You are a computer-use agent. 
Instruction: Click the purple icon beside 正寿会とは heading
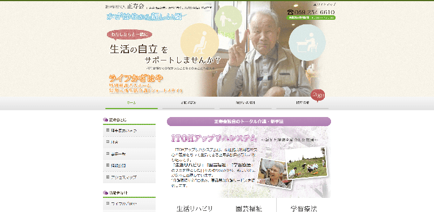pos(105,120)
